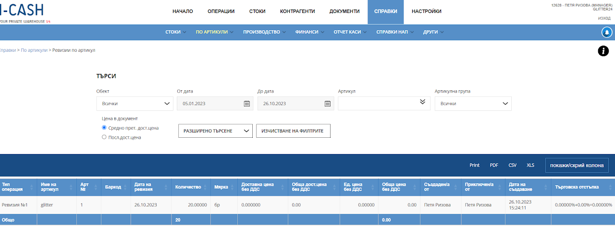Open СТОКИ in top menu
615x227 pixels.
[258, 12]
